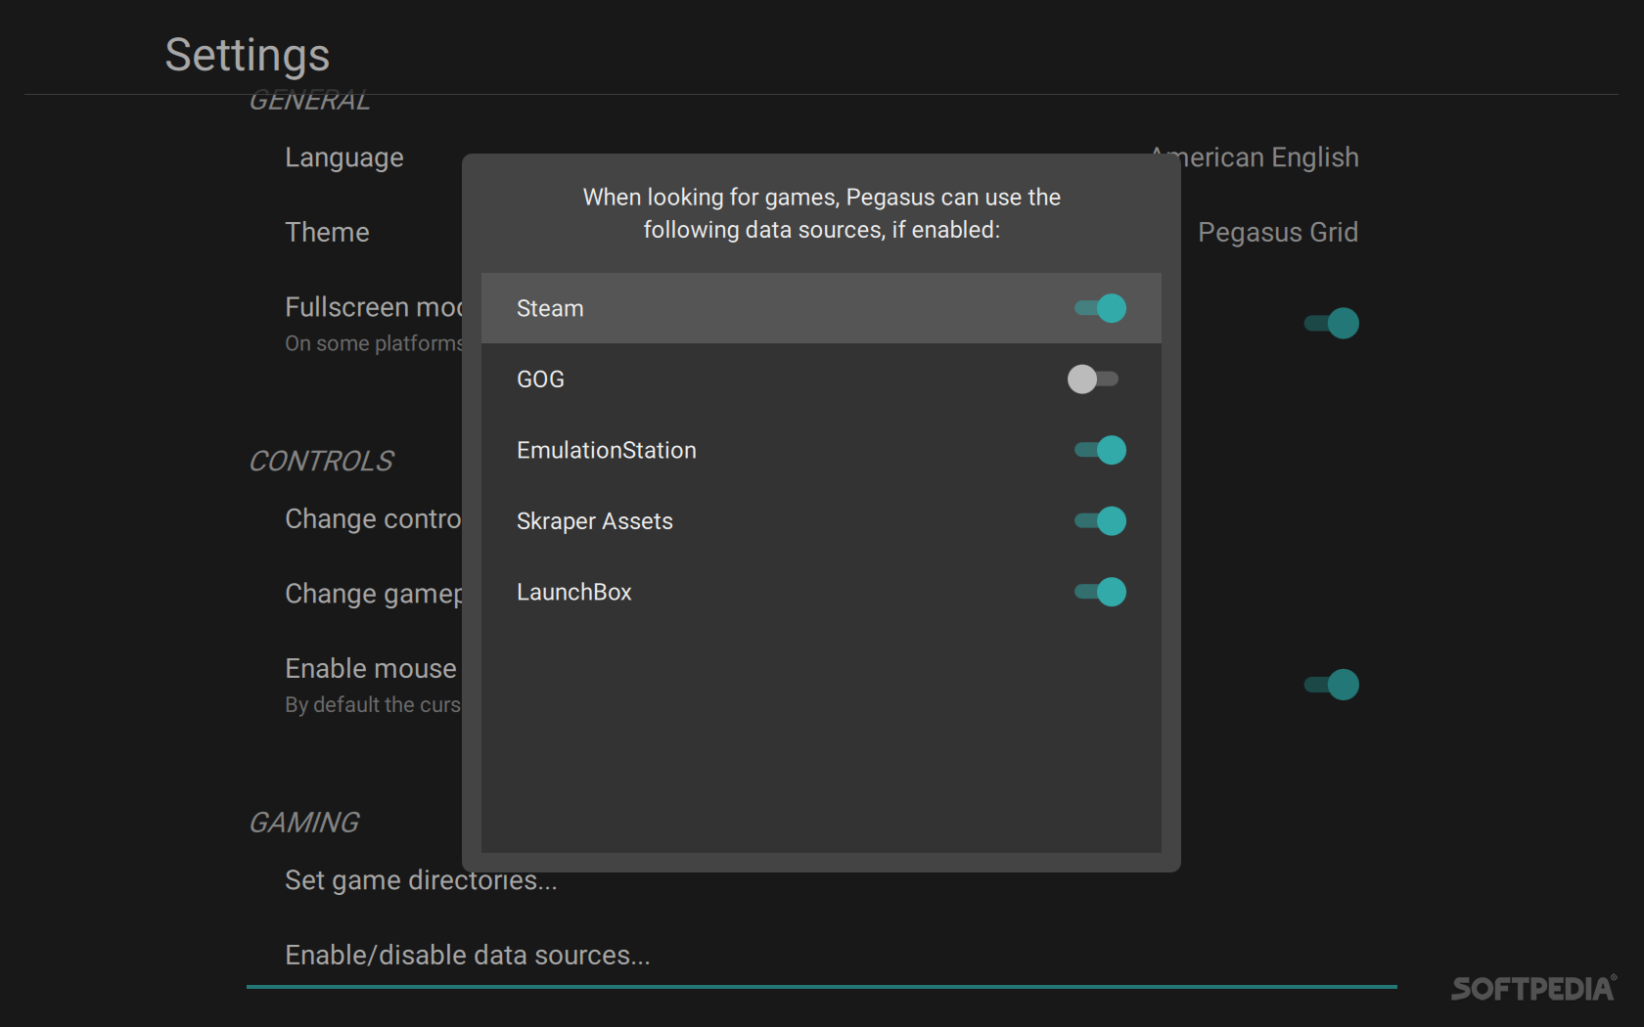This screenshot has height=1027, width=1644.
Task: Click the CONTROLS section header
Action: coord(321,461)
